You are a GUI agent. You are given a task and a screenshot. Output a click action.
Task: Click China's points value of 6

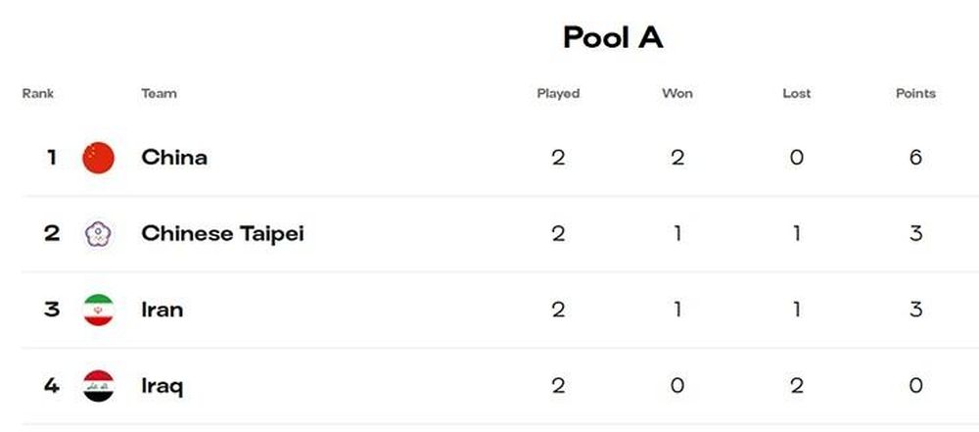pyautogui.click(x=916, y=158)
